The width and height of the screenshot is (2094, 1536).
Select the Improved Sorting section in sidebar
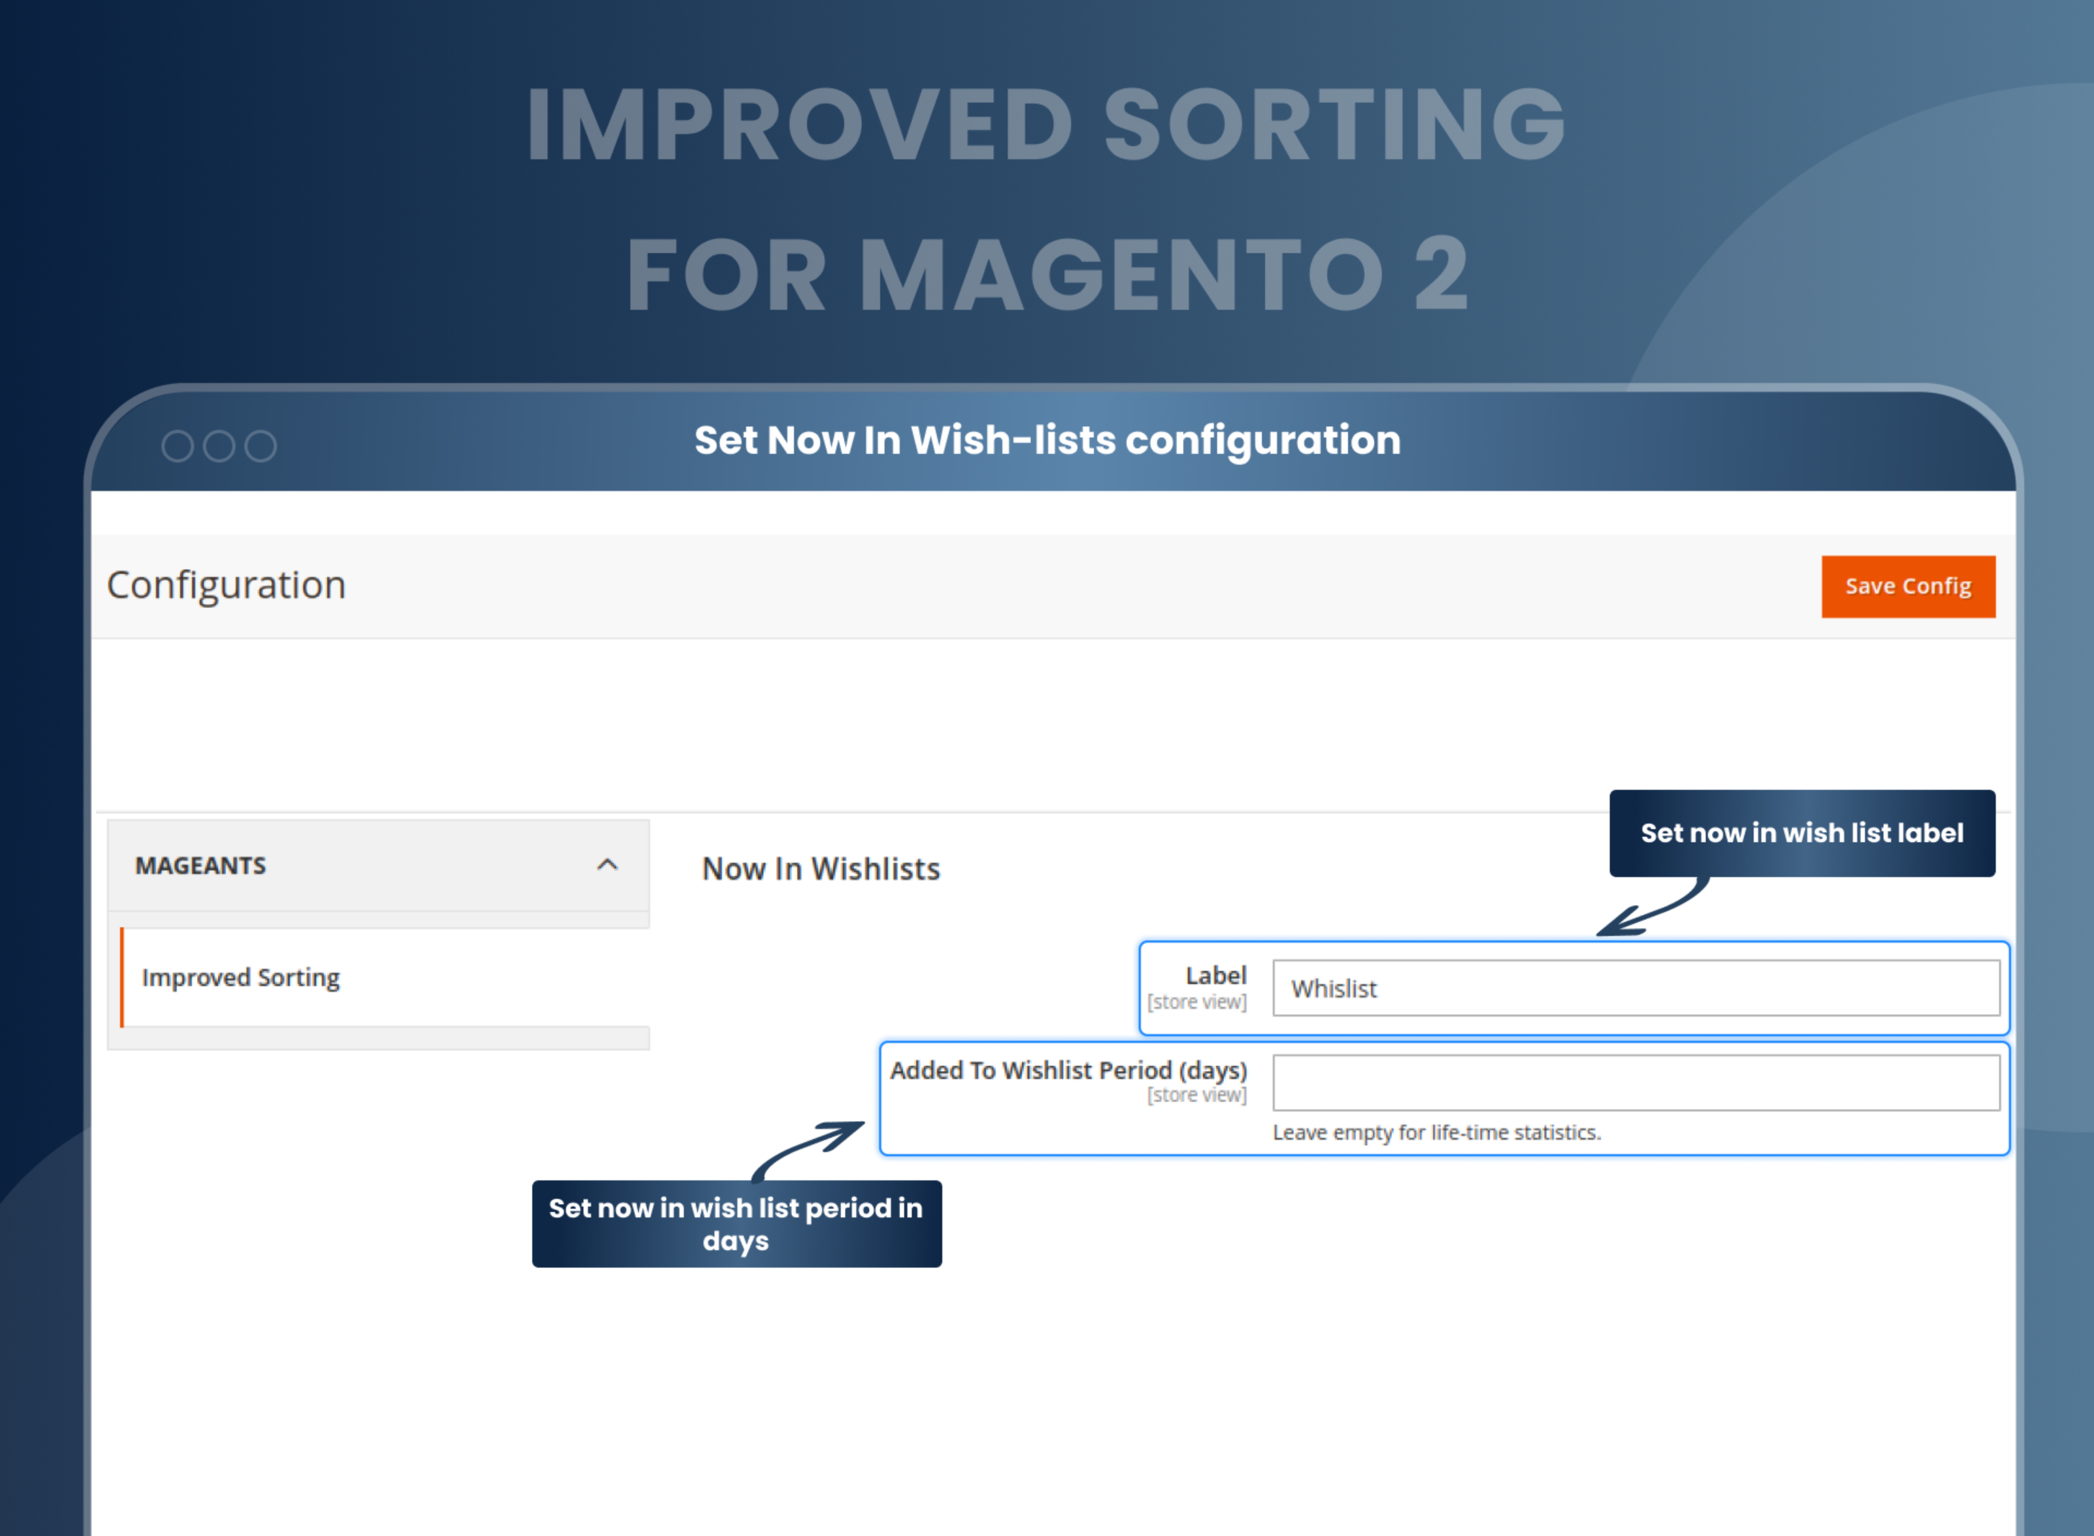click(x=240, y=977)
